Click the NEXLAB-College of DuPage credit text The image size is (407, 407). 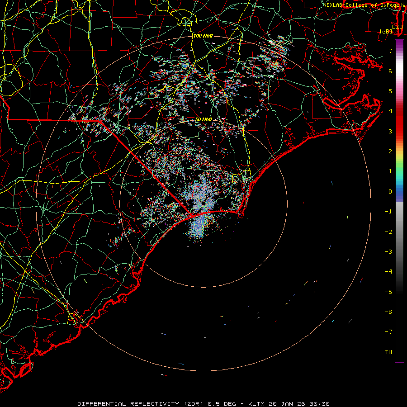click(362, 5)
